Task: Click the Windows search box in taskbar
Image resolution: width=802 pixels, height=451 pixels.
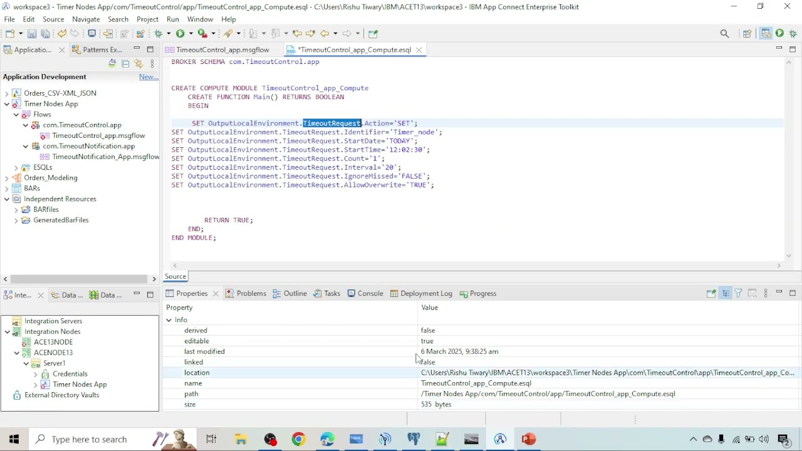Action: [x=113, y=439]
